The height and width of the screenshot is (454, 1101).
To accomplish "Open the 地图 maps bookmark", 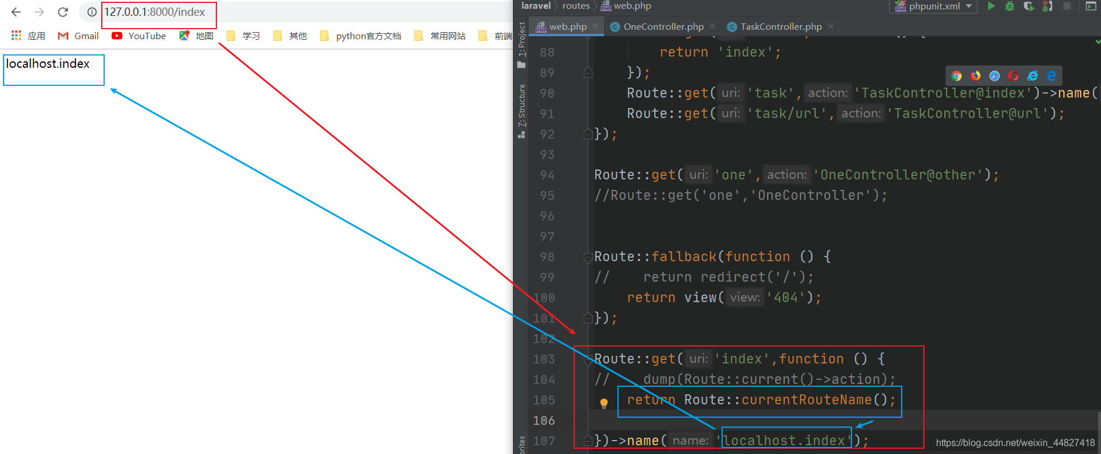I will coord(196,36).
